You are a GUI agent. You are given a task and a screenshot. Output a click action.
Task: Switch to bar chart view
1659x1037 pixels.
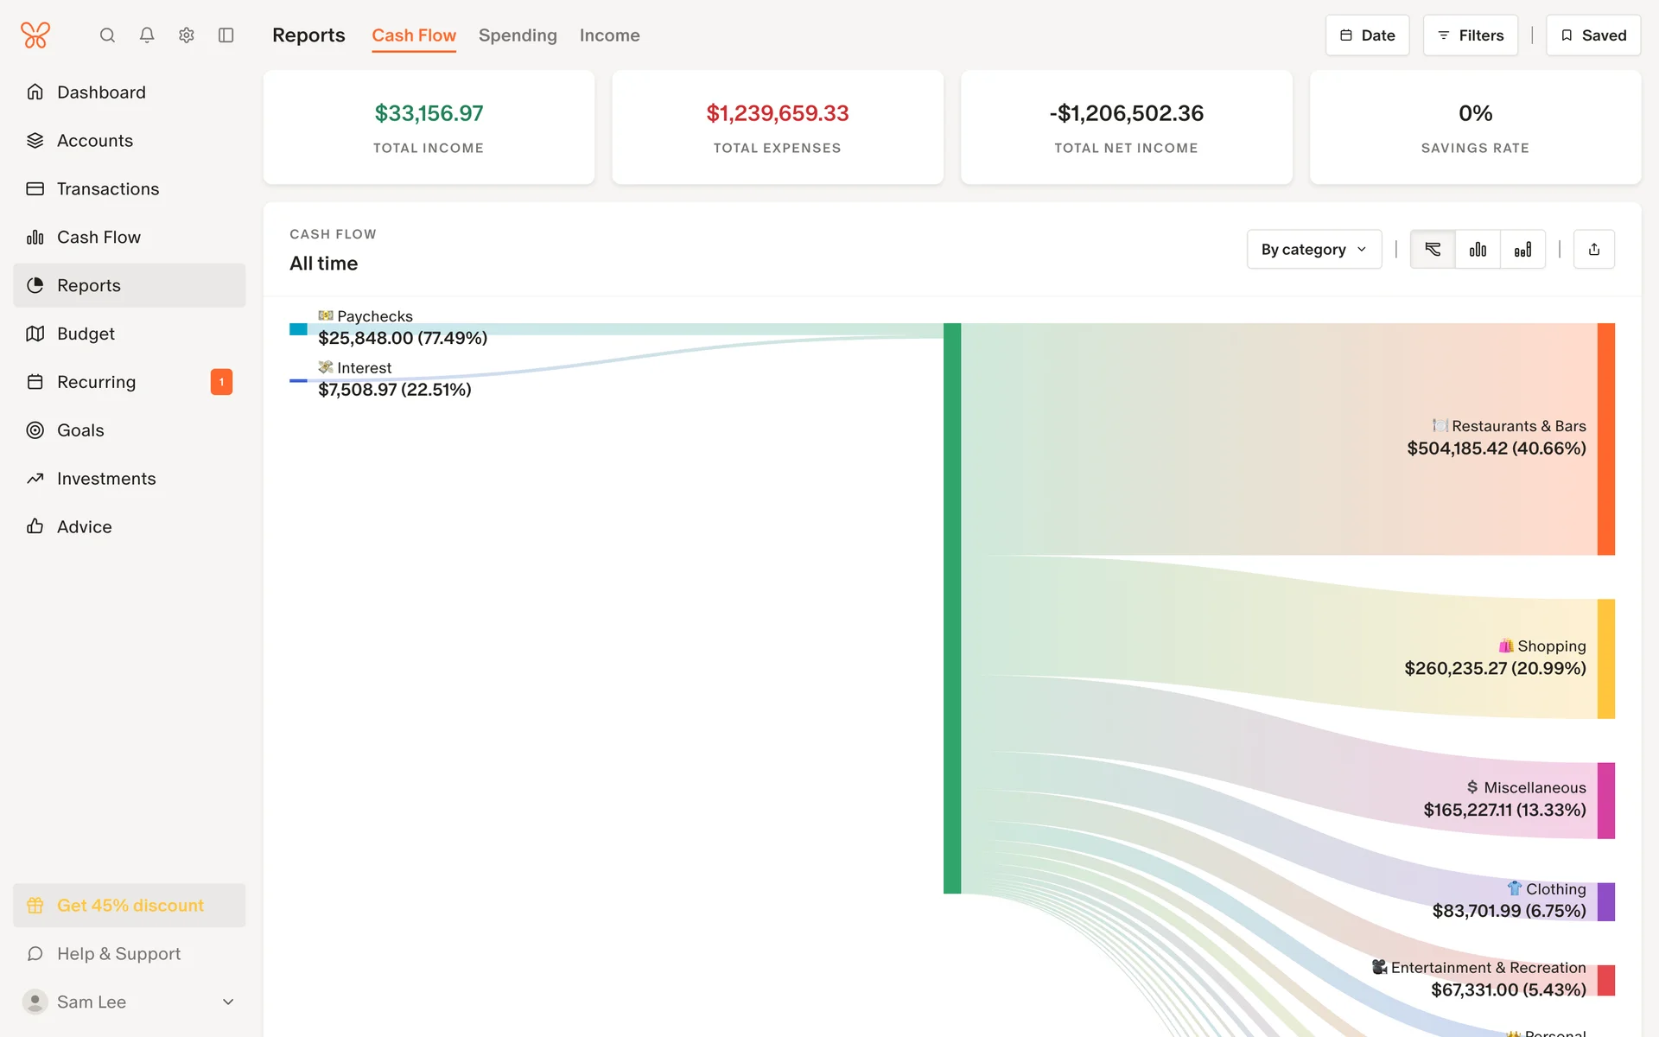(x=1478, y=250)
